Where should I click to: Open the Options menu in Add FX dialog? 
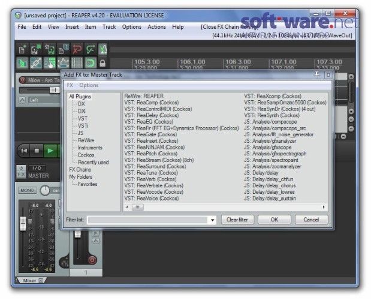pos(89,85)
